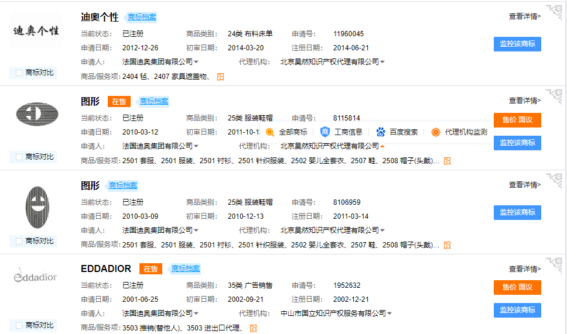Check 商标对比 for 迪奥个性
Image resolution: width=567 pixels, height=334 pixels.
[x=19, y=73]
